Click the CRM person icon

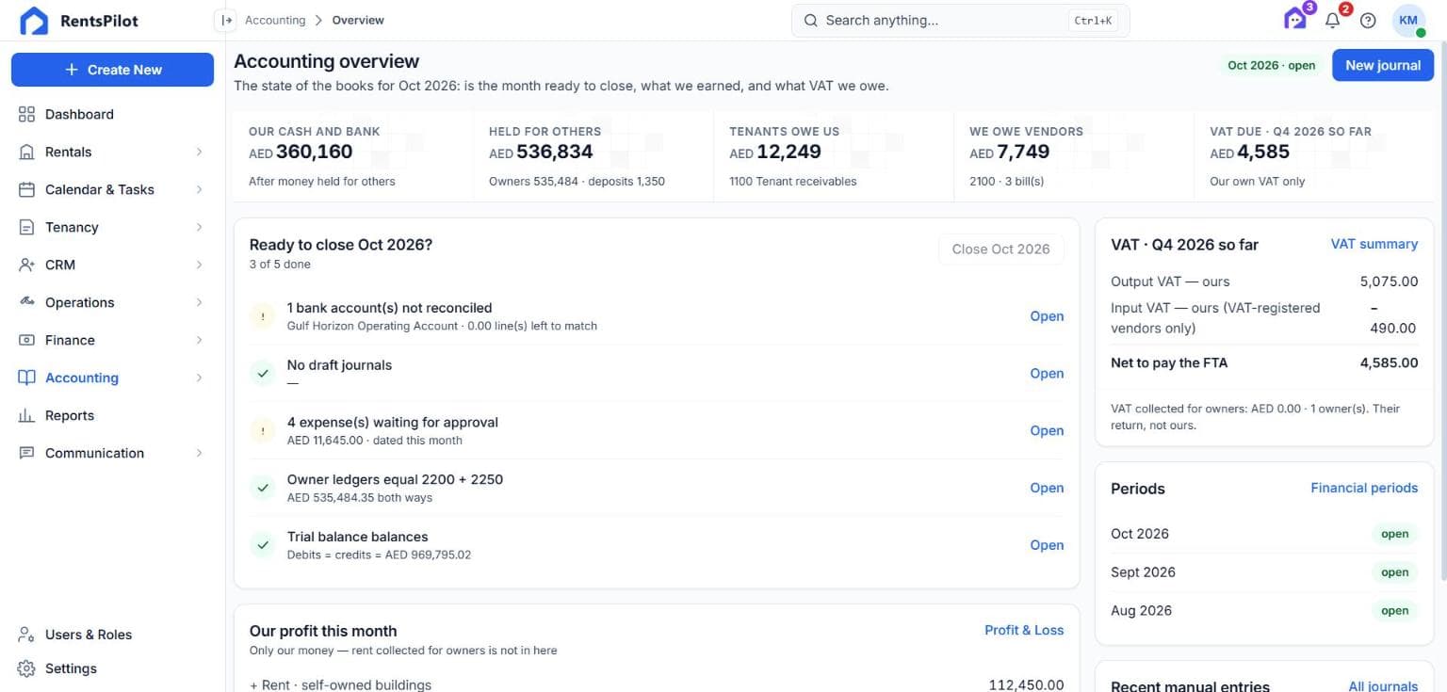click(x=26, y=265)
